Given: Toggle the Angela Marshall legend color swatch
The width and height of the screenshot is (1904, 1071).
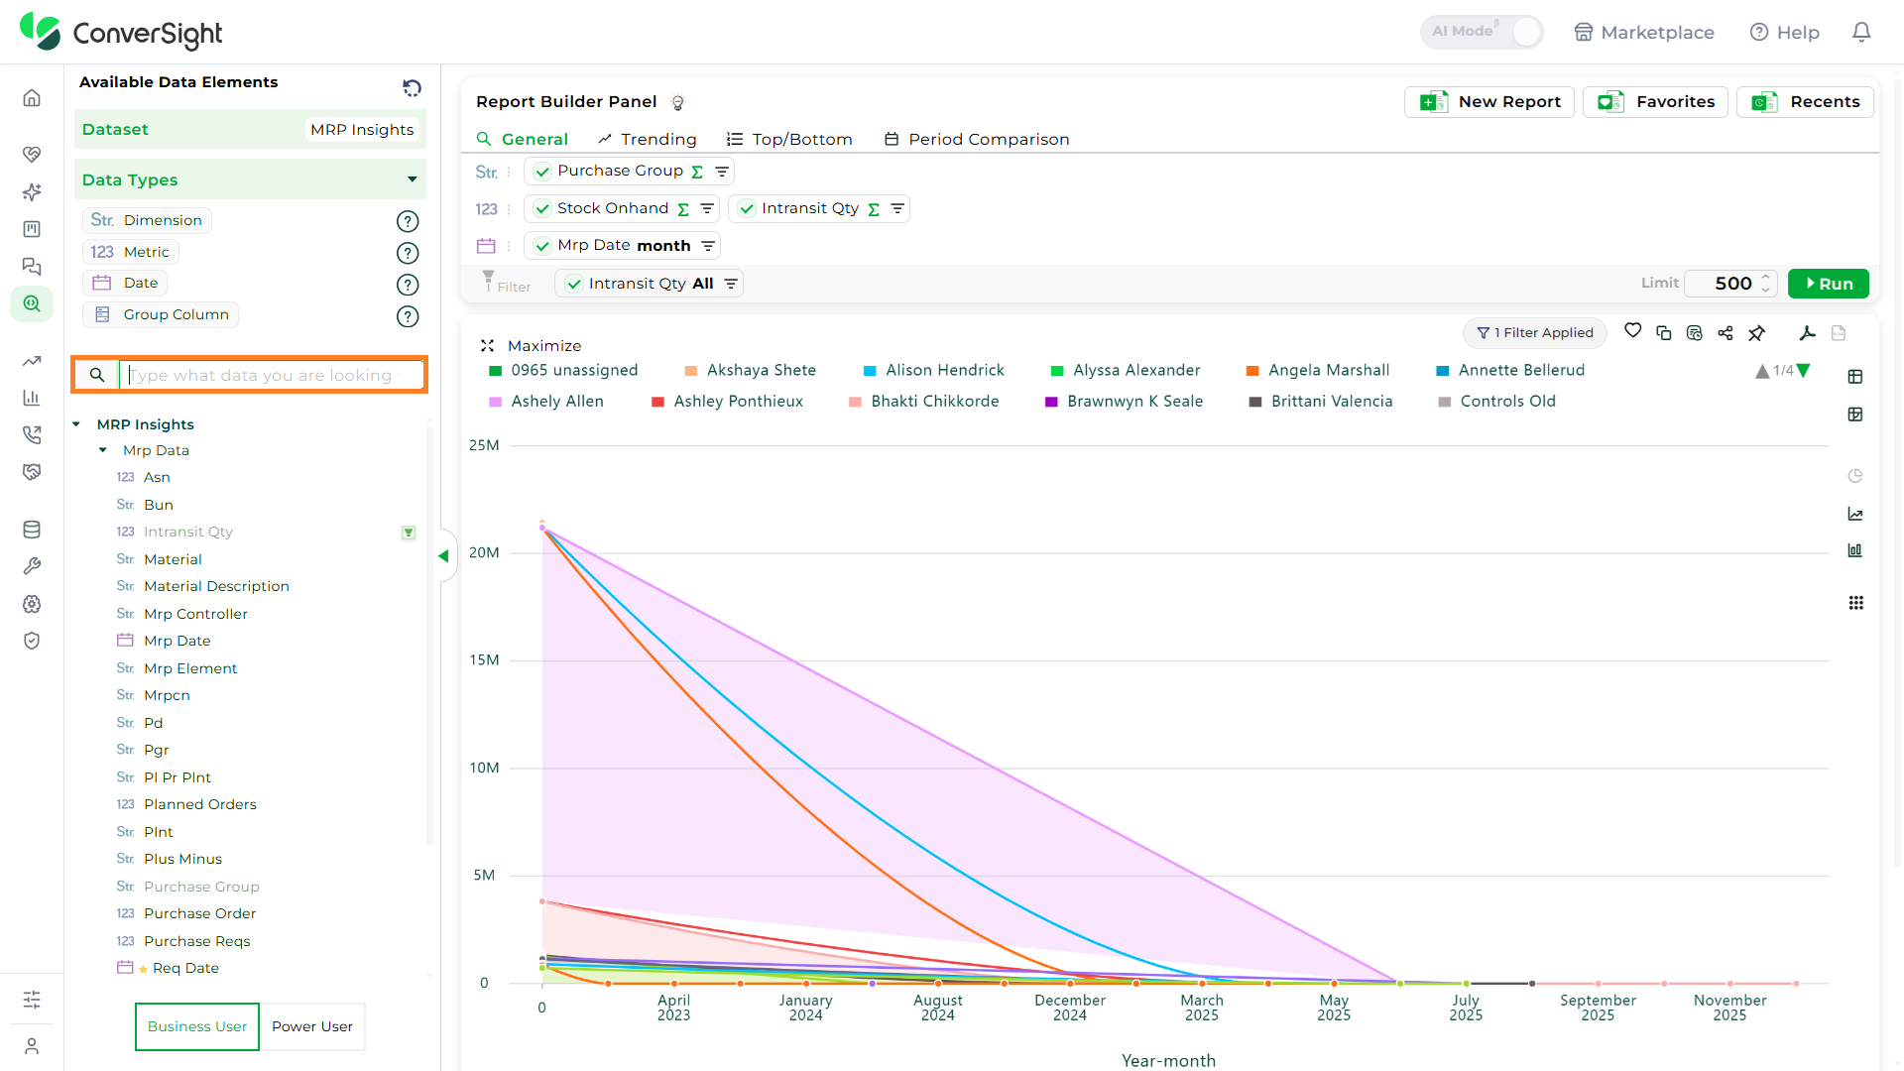Looking at the screenshot, I should pyautogui.click(x=1252, y=371).
